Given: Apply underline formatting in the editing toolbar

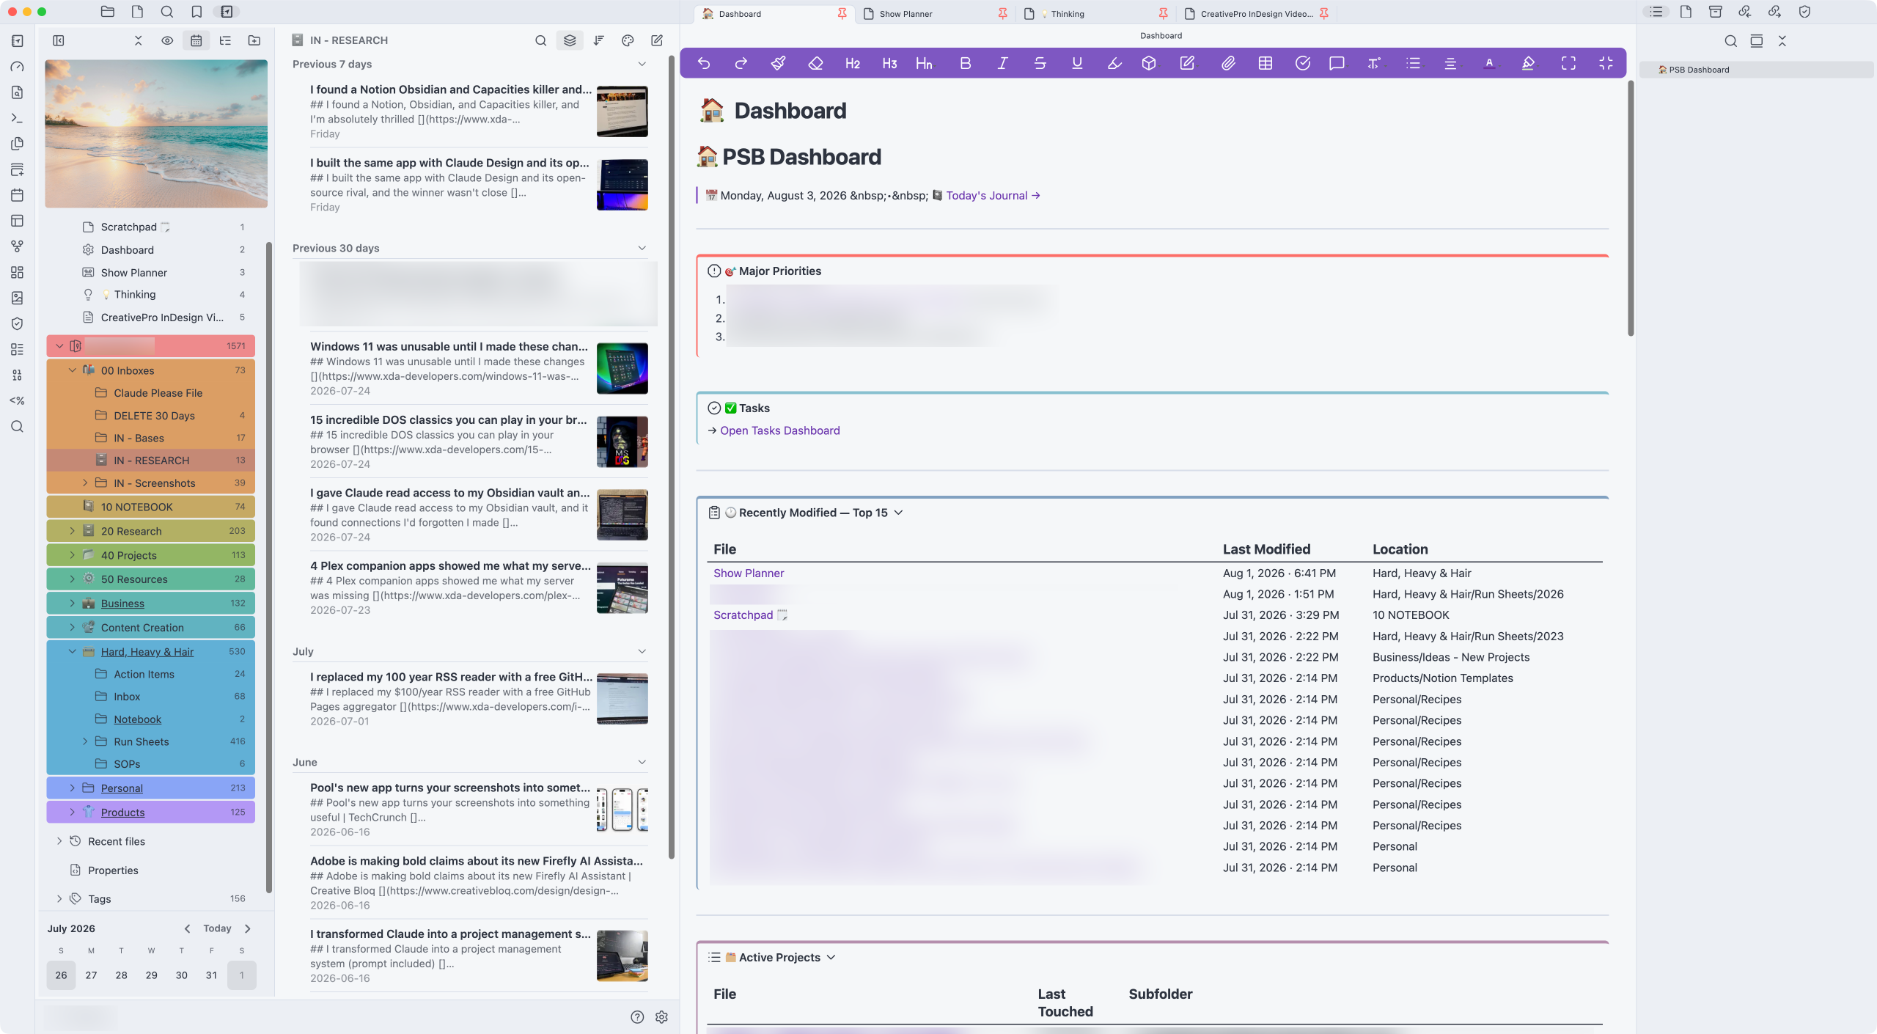Looking at the screenshot, I should (1077, 63).
